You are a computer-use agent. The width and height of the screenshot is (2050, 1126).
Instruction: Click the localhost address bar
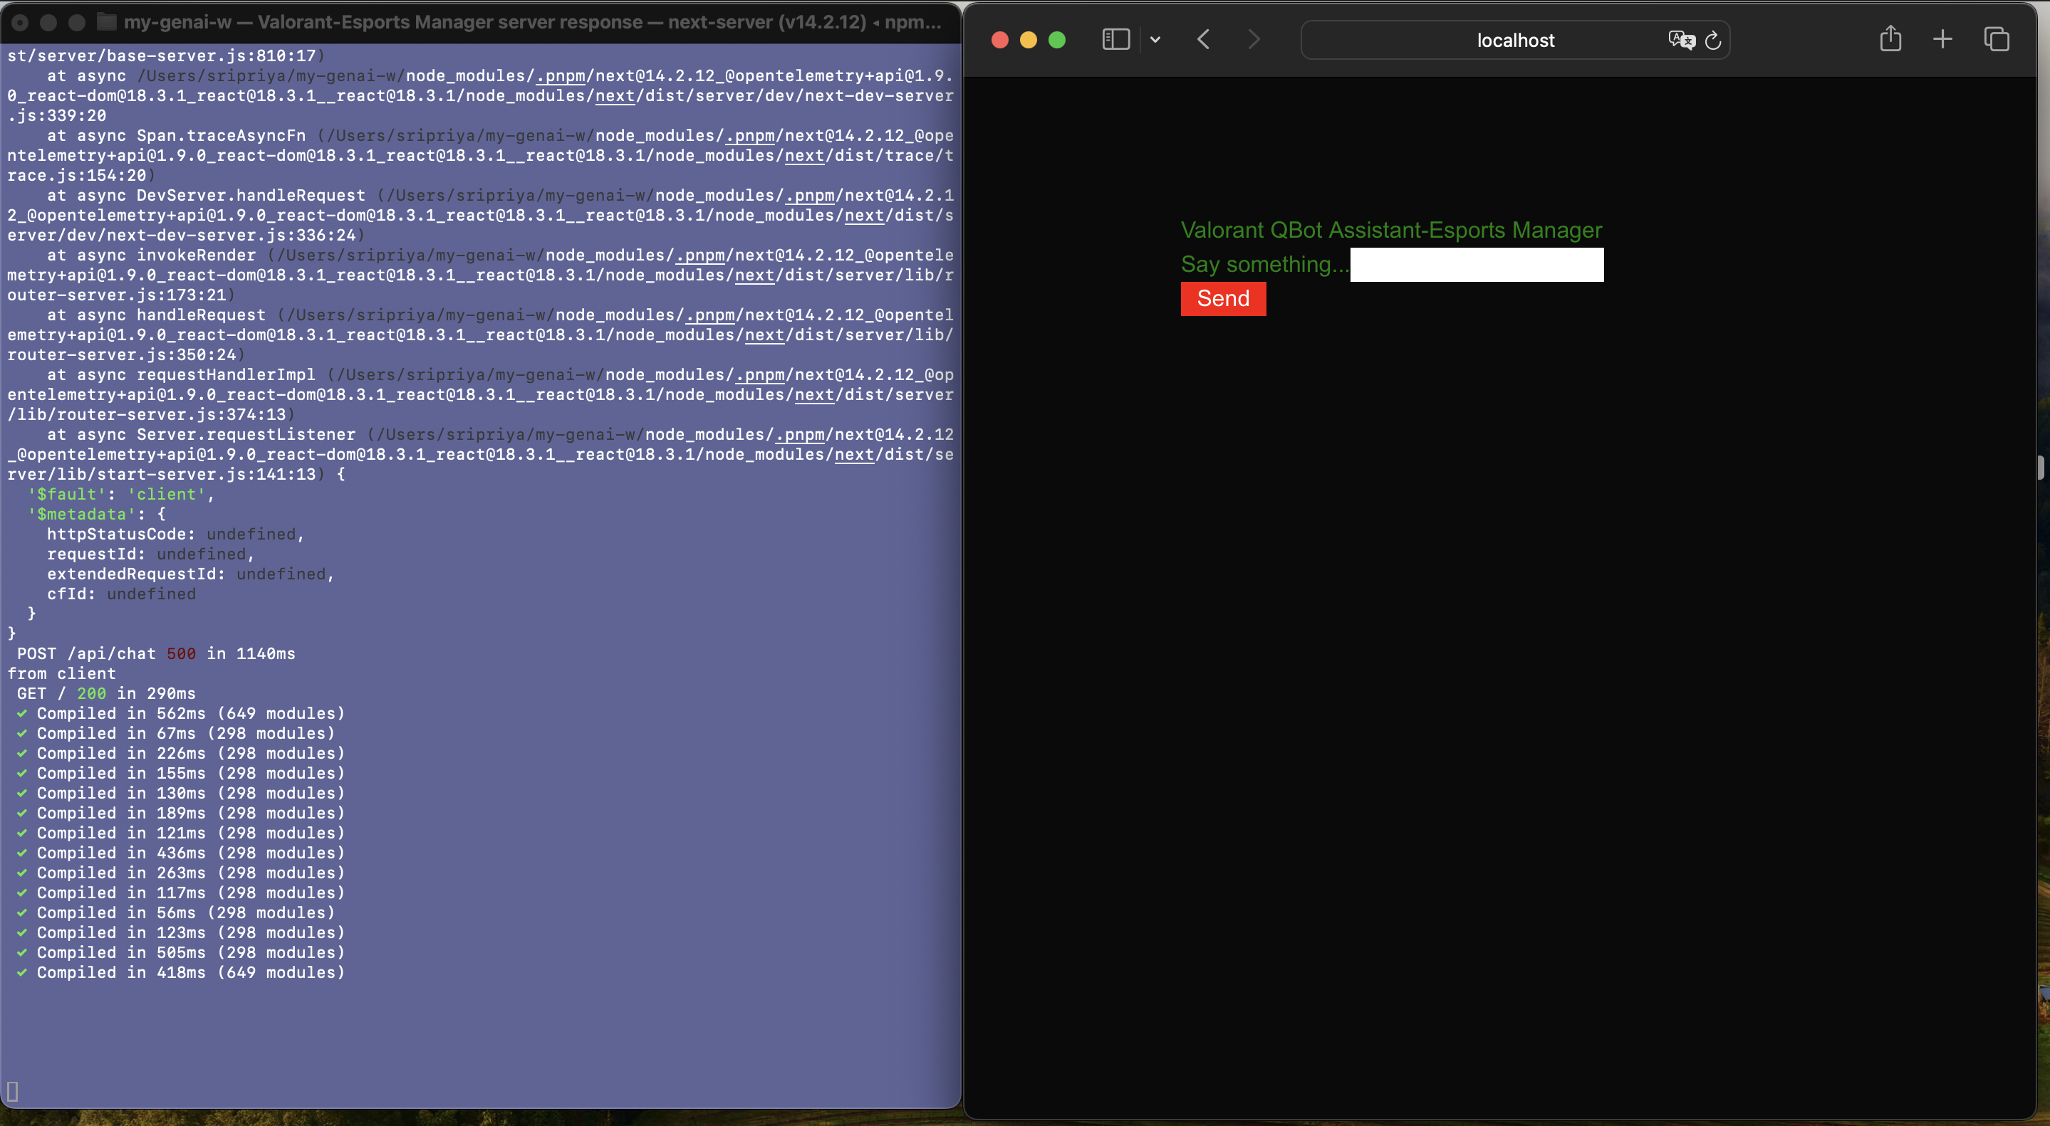coord(1514,40)
